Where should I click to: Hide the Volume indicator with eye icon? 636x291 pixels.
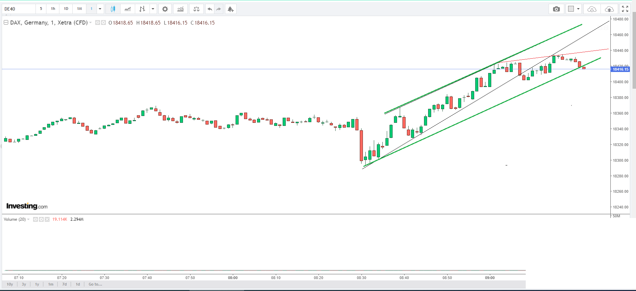pyautogui.click(x=36, y=219)
